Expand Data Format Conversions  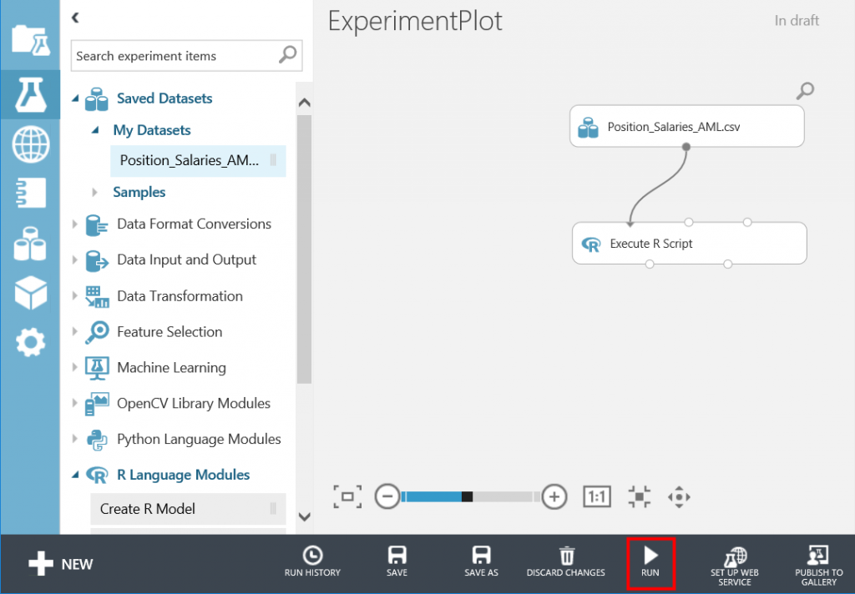[x=74, y=224]
